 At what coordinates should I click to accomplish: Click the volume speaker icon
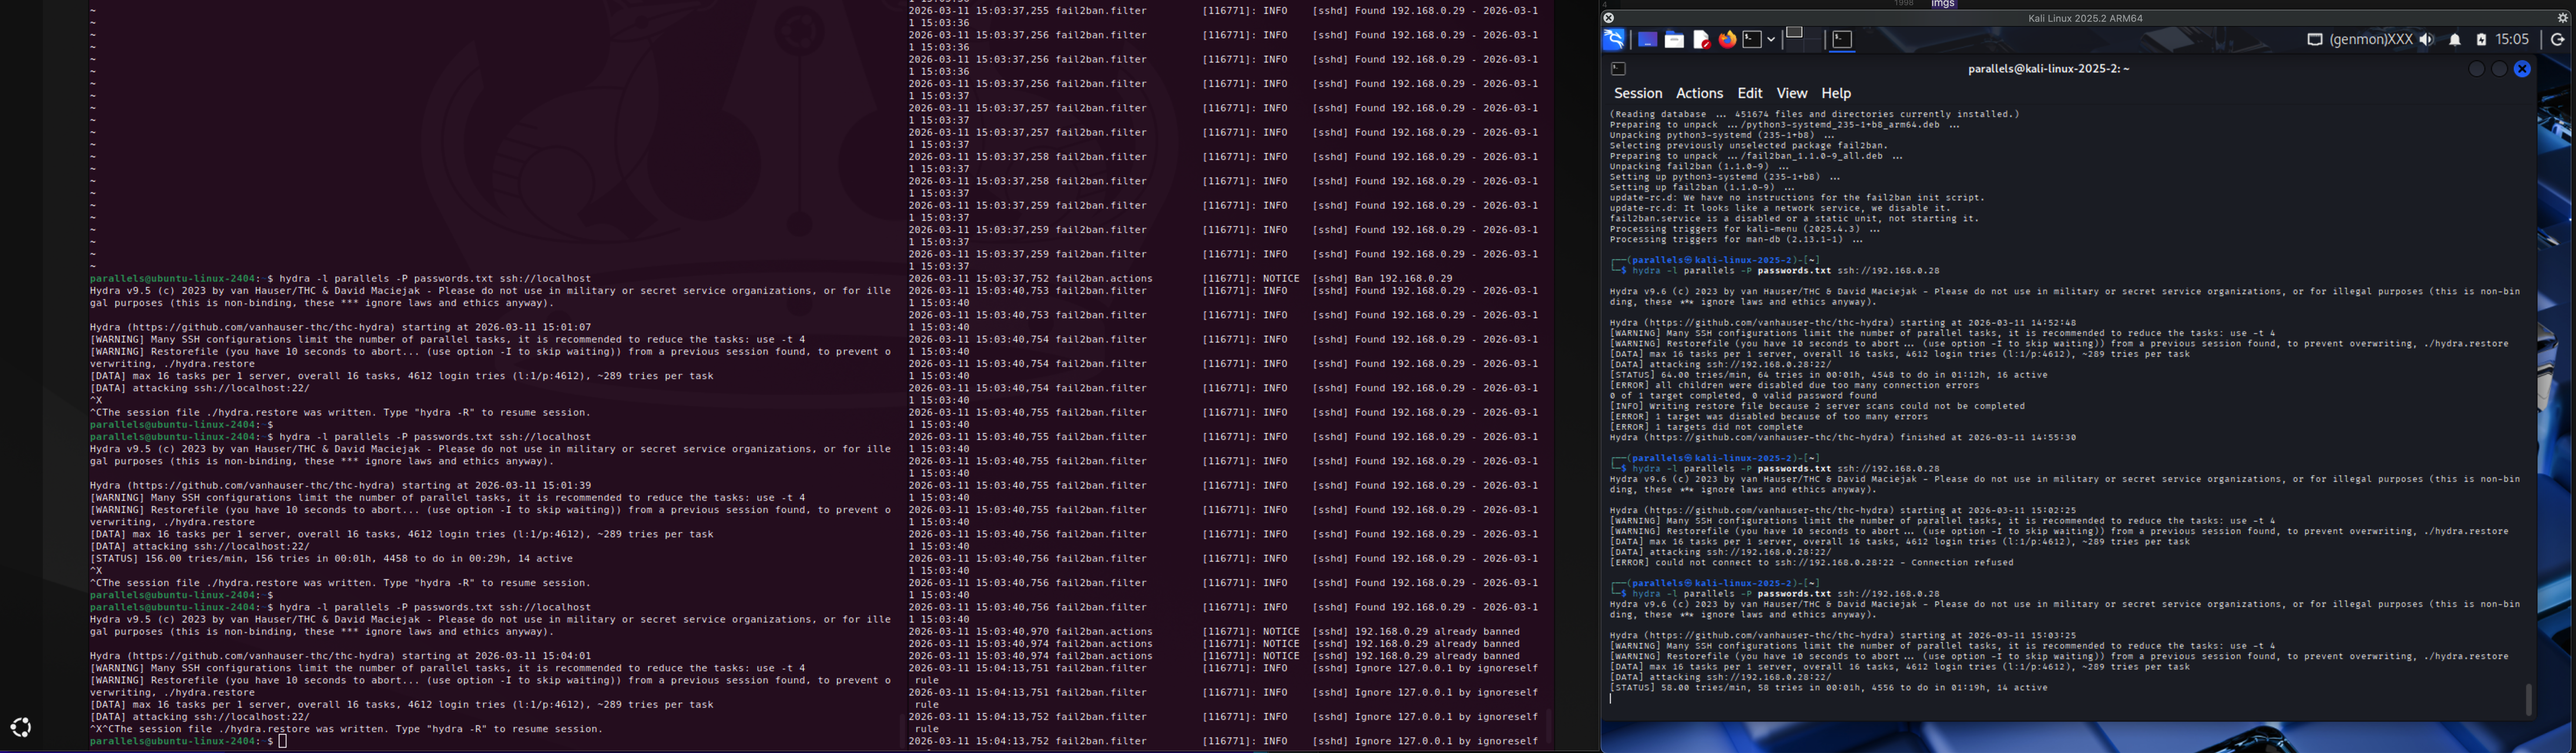pos(2426,40)
